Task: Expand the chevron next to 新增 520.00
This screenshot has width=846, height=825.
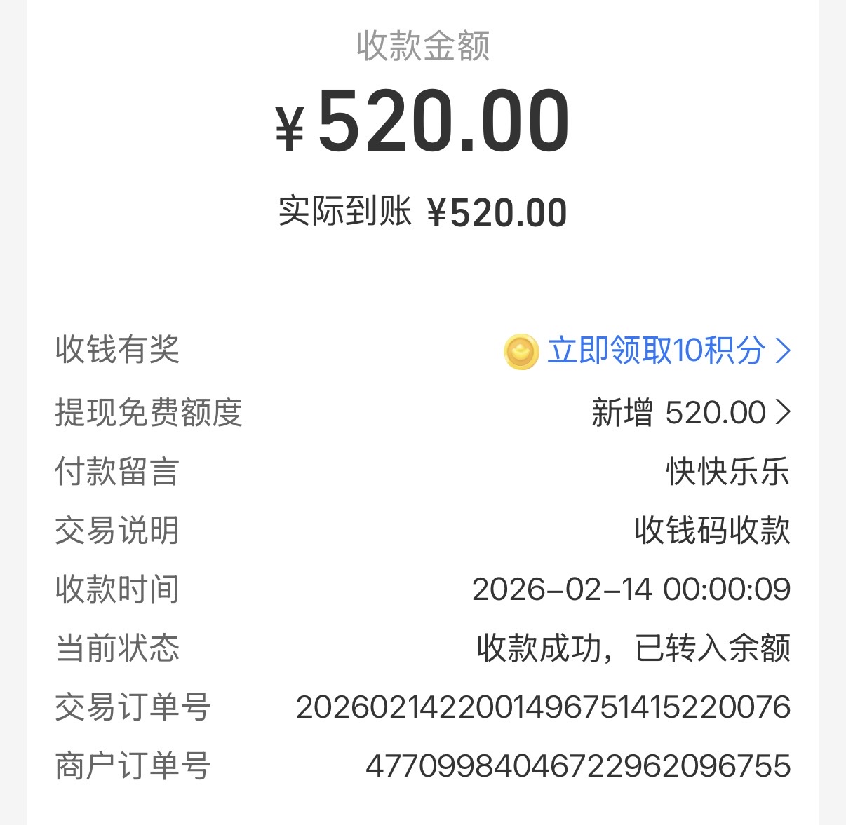Action: [783, 412]
